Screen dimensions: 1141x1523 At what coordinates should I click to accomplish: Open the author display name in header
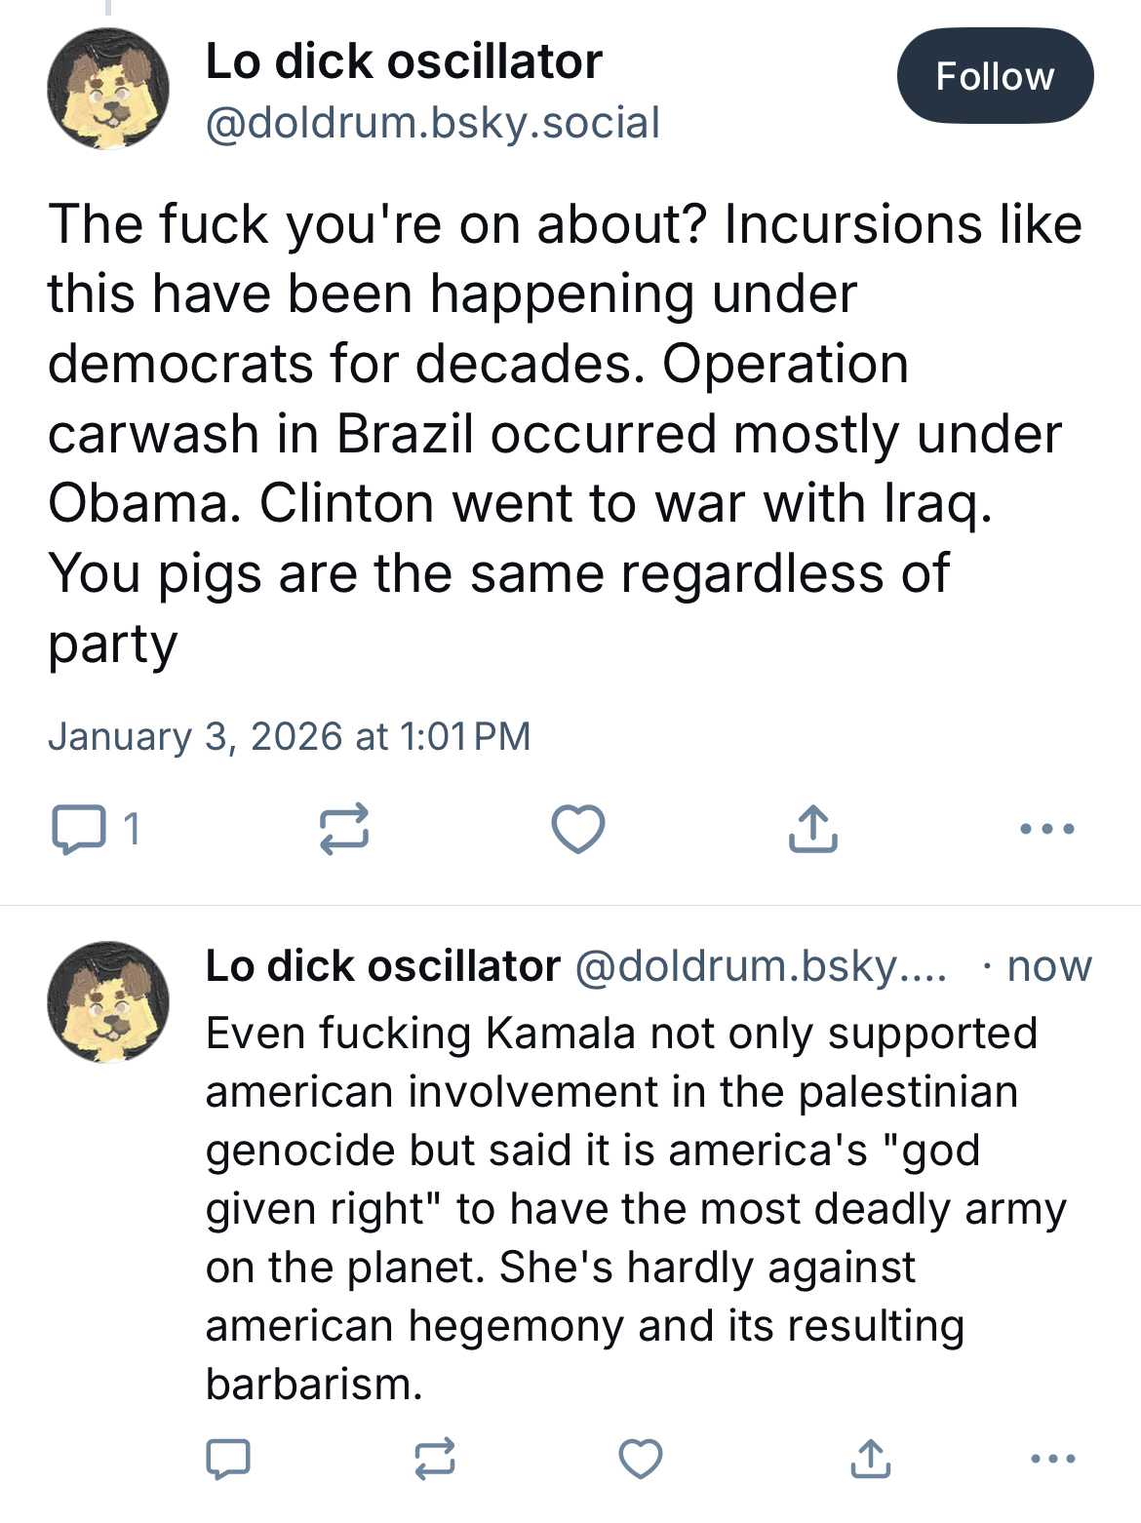(404, 61)
